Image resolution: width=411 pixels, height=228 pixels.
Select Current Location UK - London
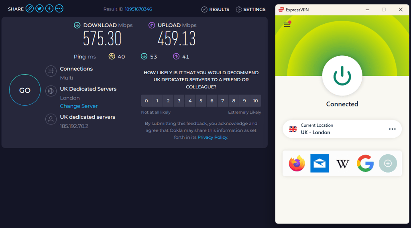(x=342, y=129)
